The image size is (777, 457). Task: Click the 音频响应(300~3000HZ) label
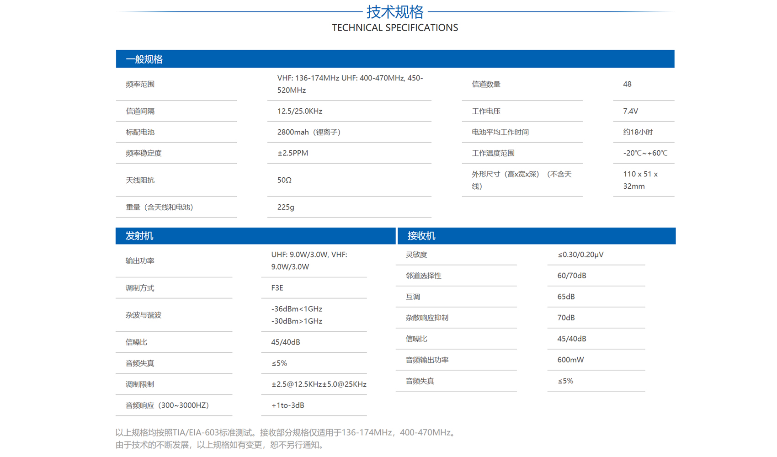click(x=169, y=405)
